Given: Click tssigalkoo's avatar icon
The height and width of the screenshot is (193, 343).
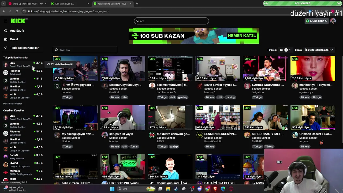Looking at the screenshot, I should (247, 86).
